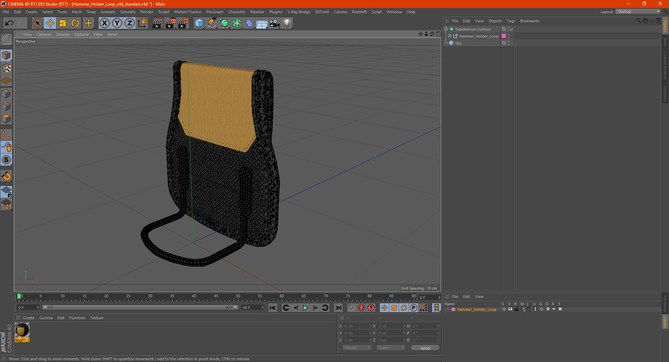Click the X position input field
The image size is (669, 362).
tap(357, 326)
